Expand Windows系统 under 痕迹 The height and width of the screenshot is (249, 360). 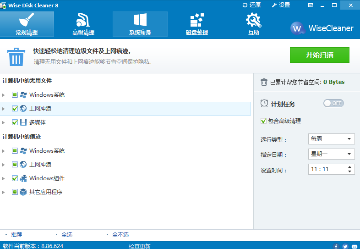tap(4, 151)
